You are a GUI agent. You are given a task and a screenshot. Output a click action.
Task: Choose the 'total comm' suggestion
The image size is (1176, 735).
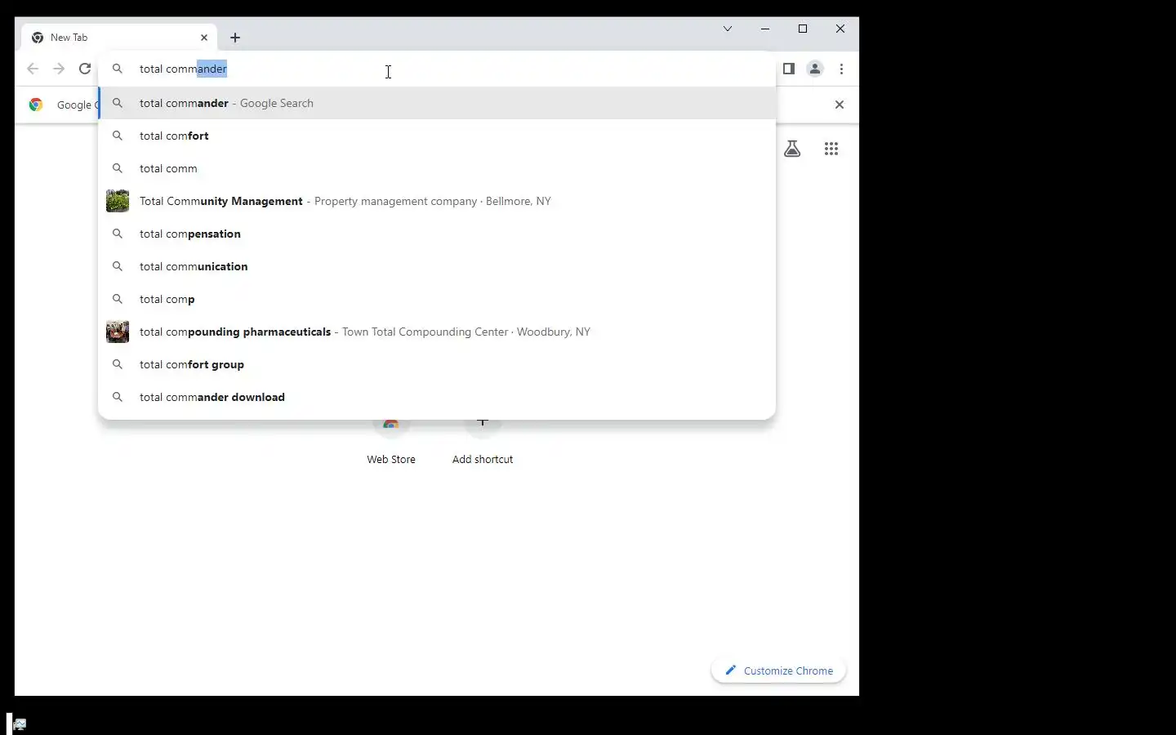(x=437, y=168)
